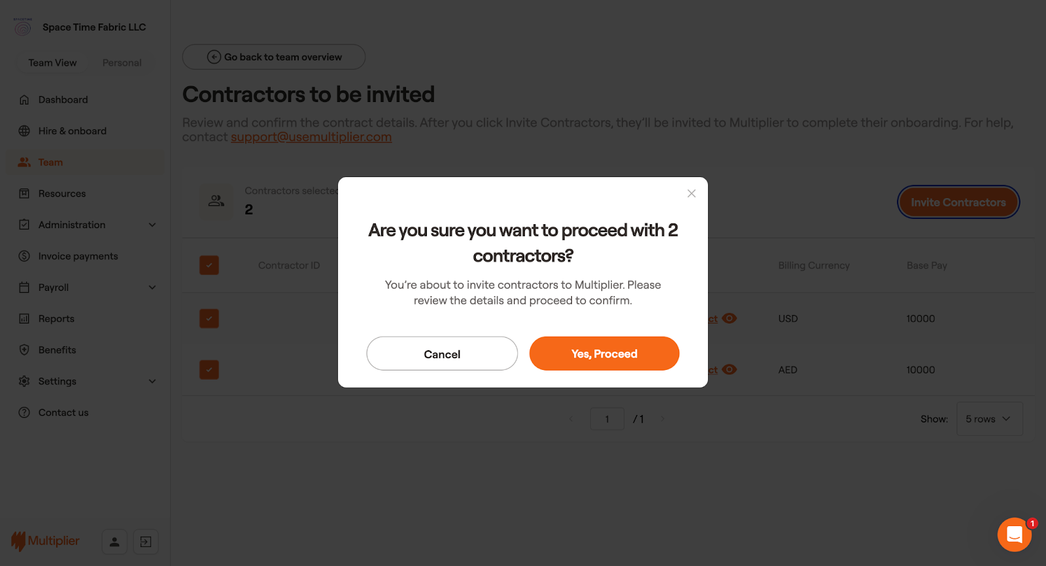This screenshot has width=1046, height=566.
Task: Open the 5 rows per page dropdown
Action: coord(989,419)
